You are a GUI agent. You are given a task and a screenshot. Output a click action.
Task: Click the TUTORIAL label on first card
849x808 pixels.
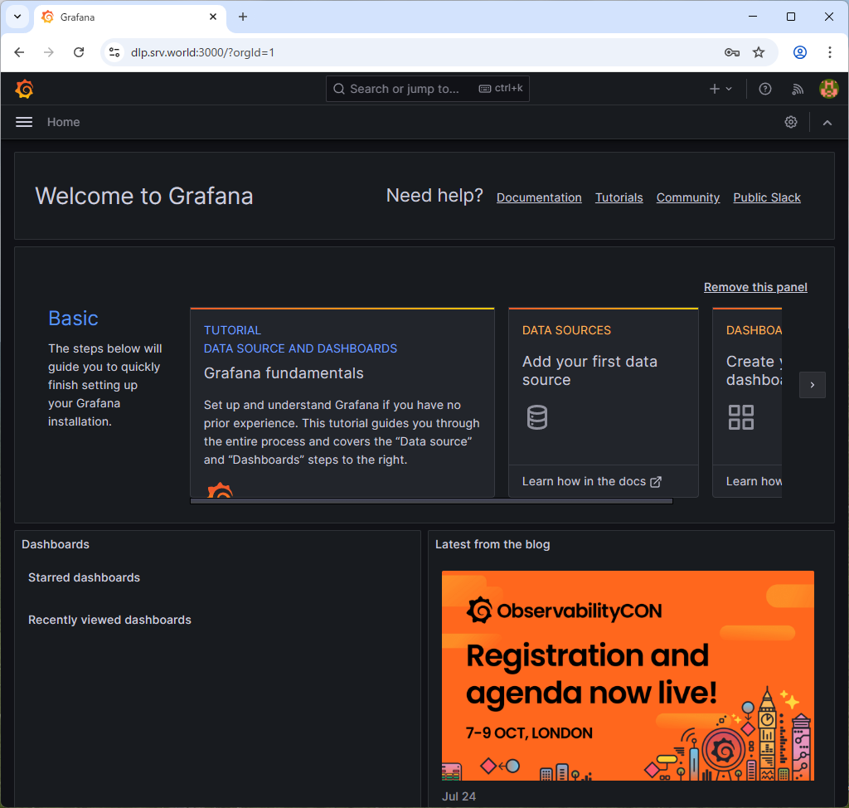click(x=232, y=330)
